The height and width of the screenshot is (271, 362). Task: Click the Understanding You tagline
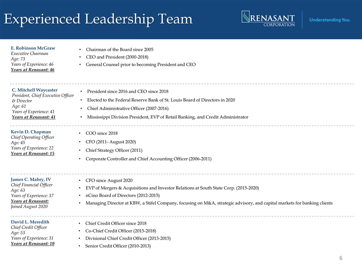point(330,20)
